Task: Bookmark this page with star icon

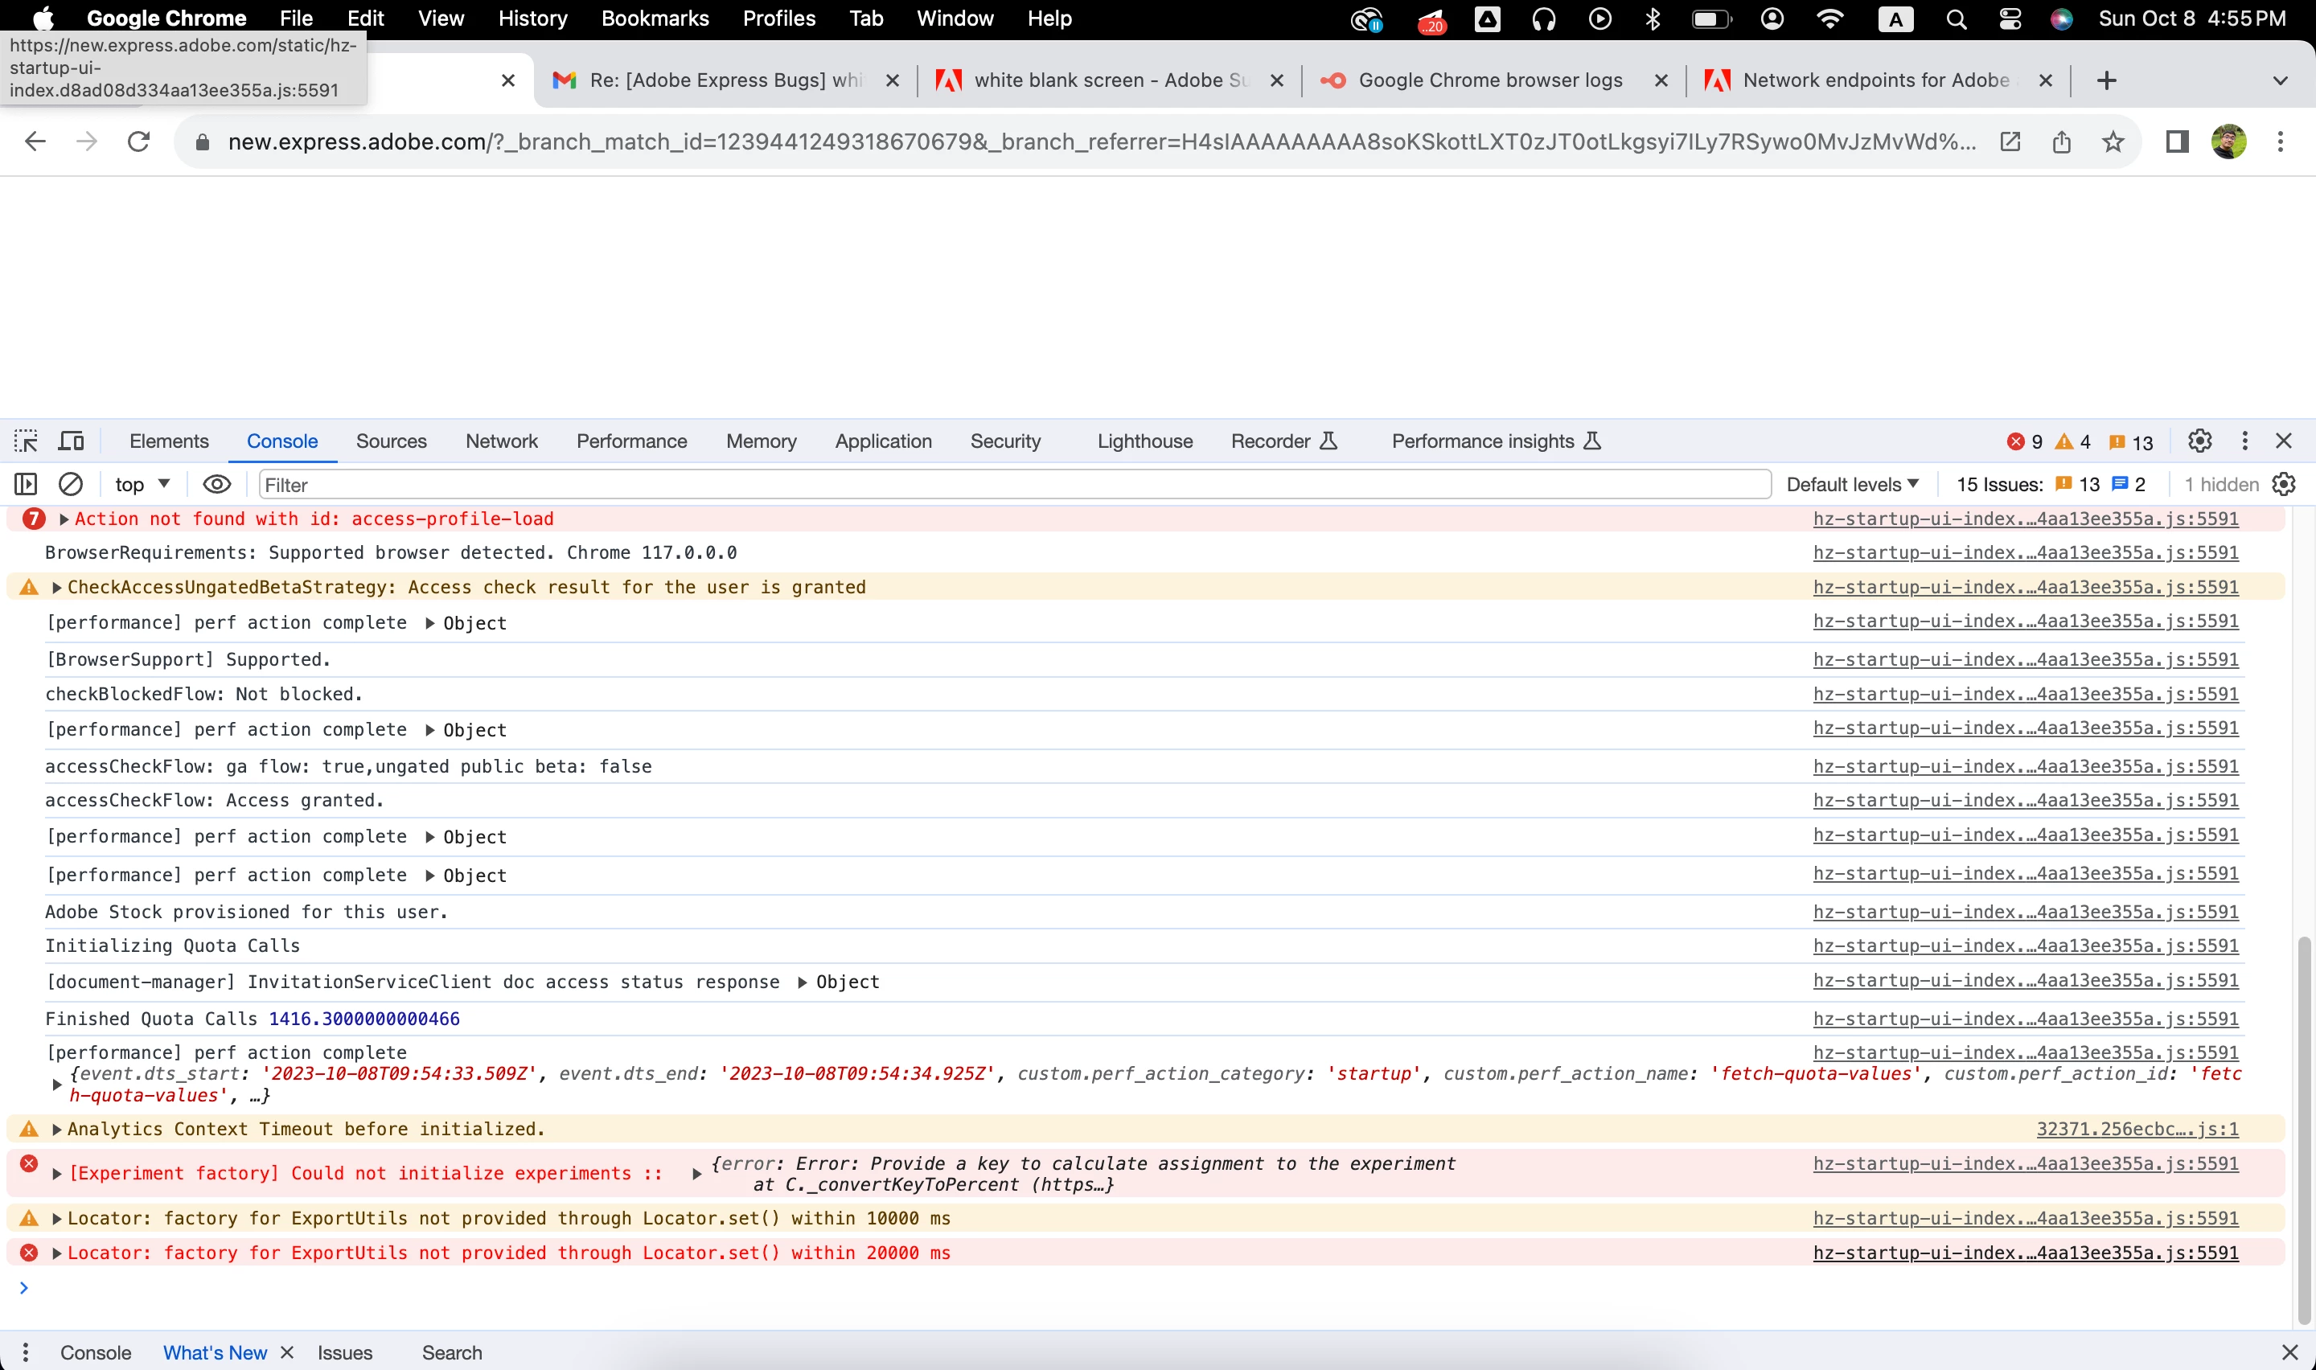Action: 2113,142
